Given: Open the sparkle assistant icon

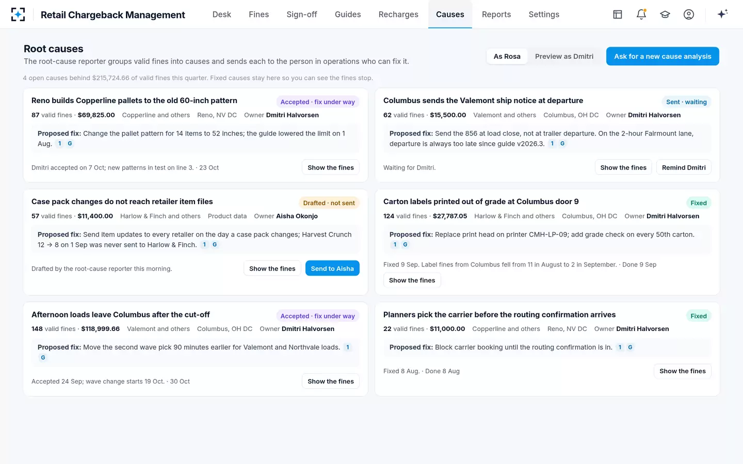Looking at the screenshot, I should pos(722,14).
